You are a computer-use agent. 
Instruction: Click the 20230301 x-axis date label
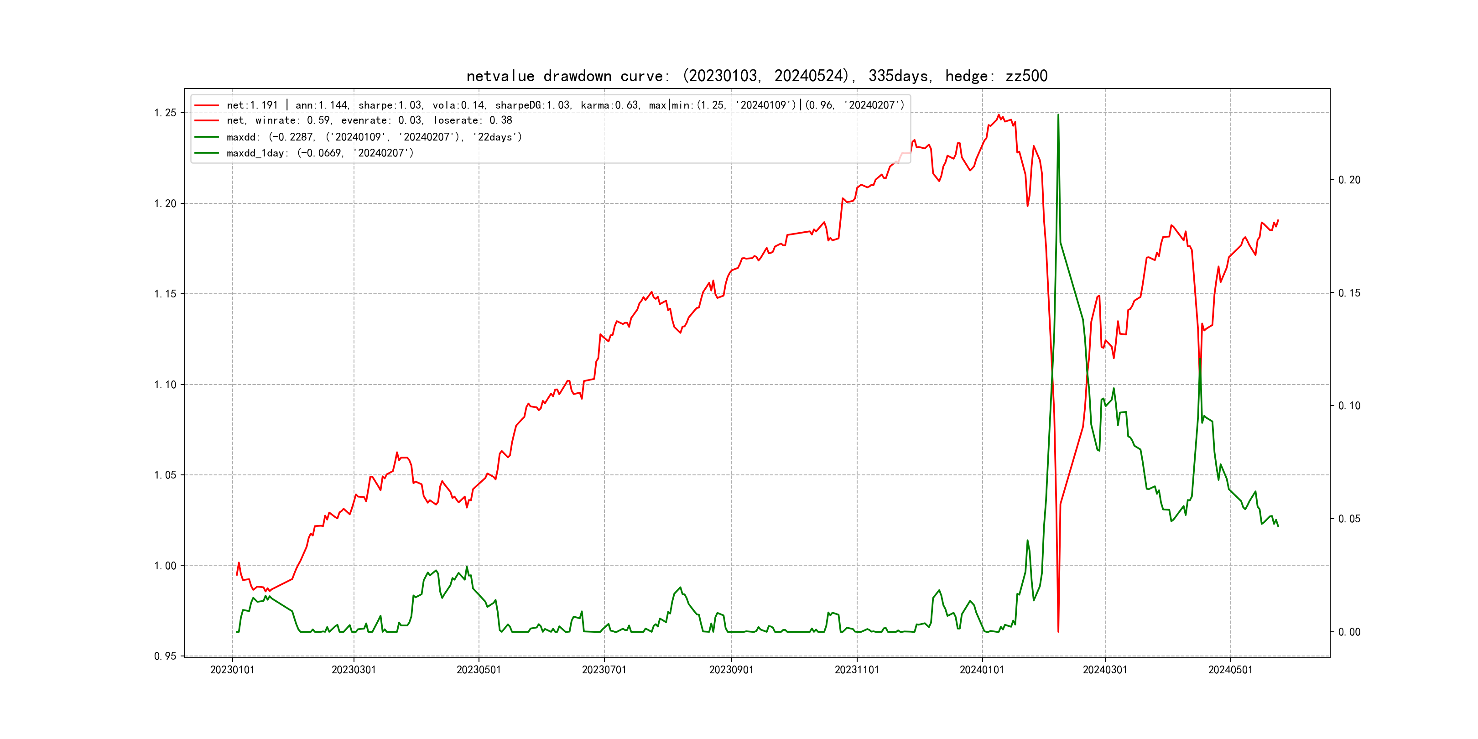(354, 670)
